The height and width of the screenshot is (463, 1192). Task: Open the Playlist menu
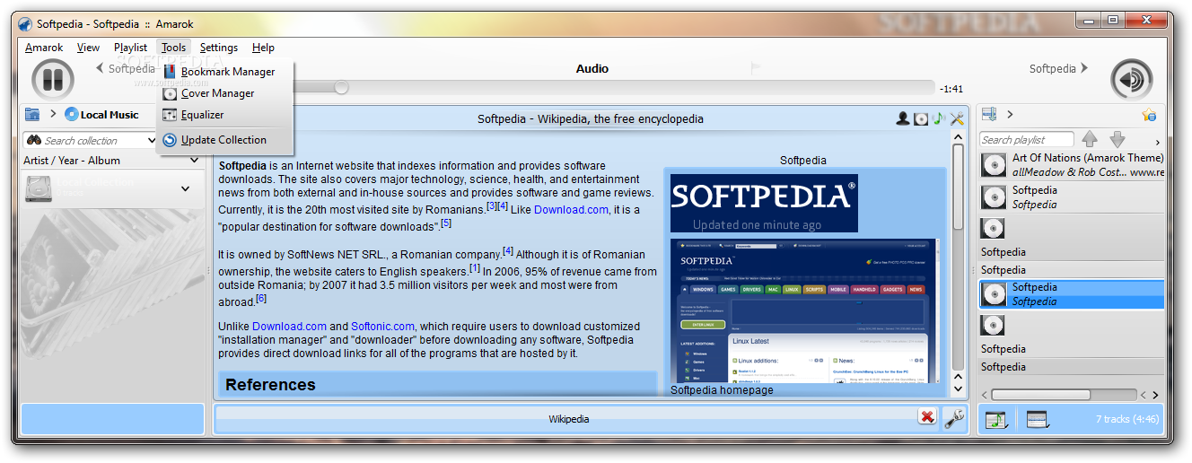(130, 48)
